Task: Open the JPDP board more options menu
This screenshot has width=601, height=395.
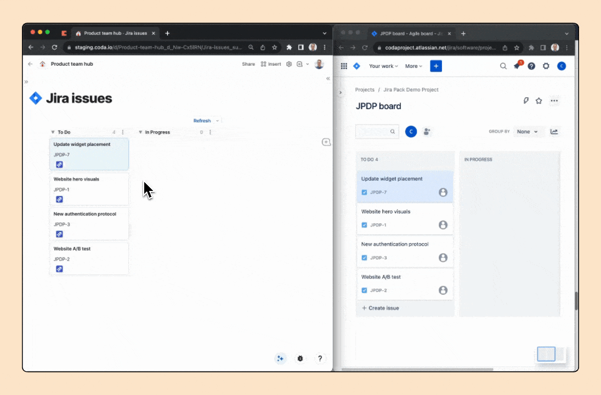Action: click(554, 100)
